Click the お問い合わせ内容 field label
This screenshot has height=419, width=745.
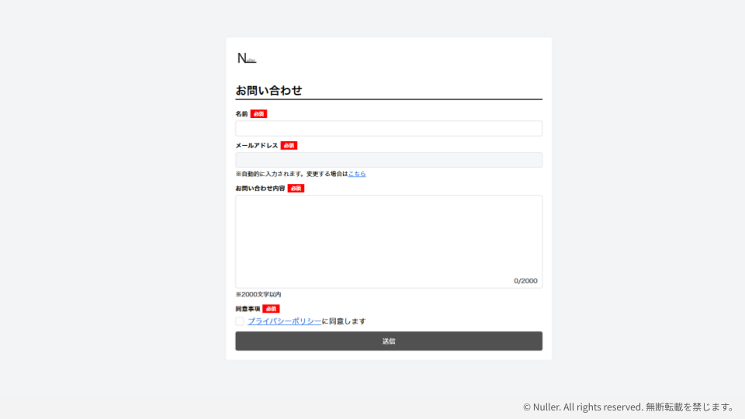pyautogui.click(x=260, y=189)
